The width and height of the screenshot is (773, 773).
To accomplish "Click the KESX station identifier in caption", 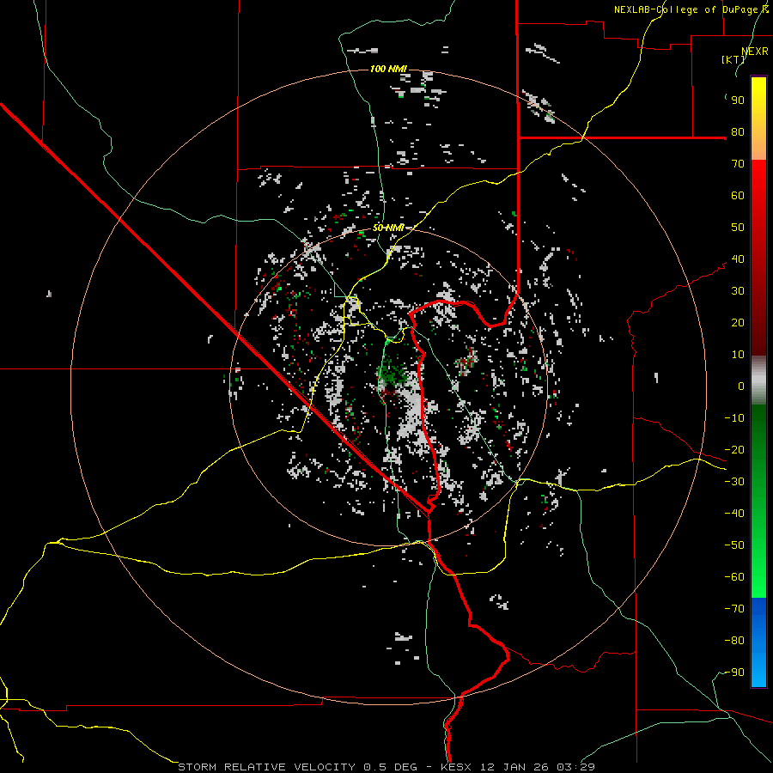I will point(458,767).
